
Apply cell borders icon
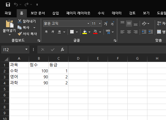[72, 32]
